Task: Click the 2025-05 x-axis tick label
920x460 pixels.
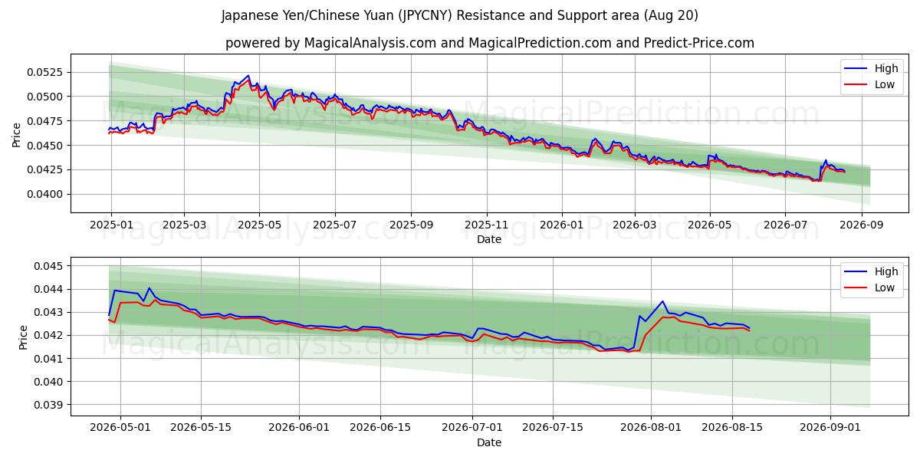Action: coord(259,225)
